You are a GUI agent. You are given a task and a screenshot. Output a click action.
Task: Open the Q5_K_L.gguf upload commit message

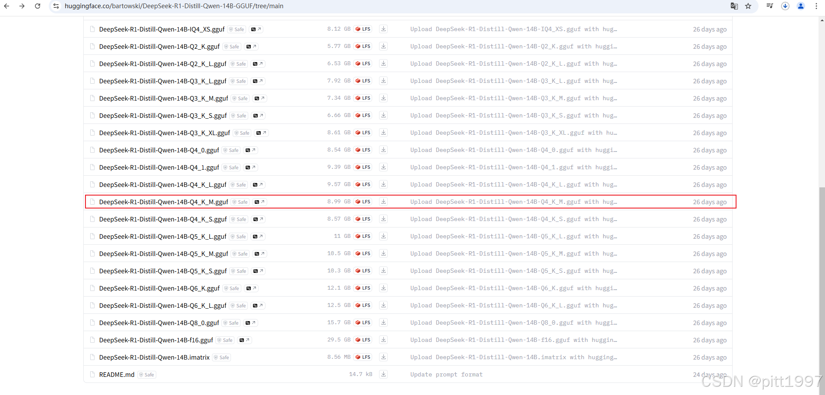point(514,236)
